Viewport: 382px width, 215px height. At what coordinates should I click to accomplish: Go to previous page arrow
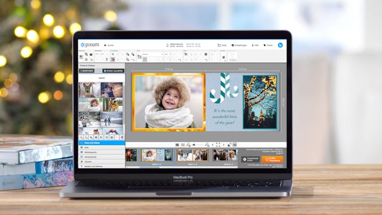click(212, 145)
